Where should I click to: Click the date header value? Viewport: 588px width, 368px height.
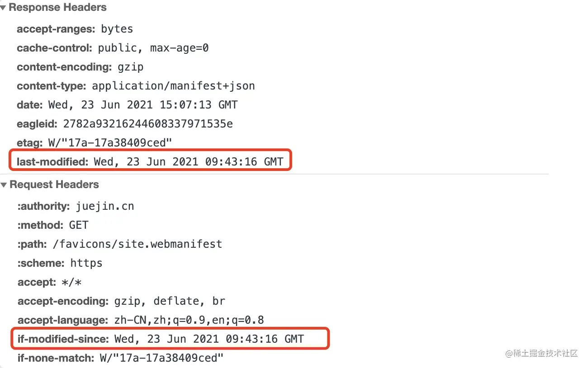coord(143,105)
